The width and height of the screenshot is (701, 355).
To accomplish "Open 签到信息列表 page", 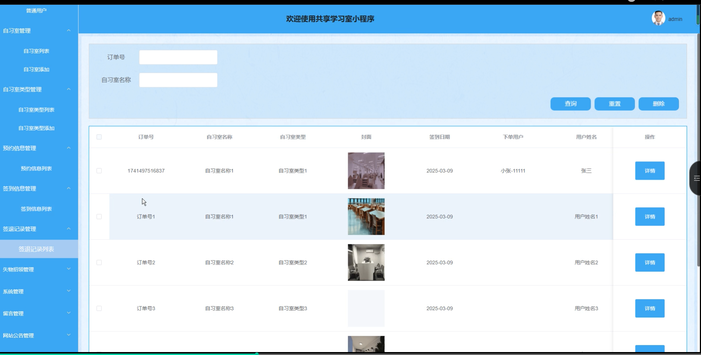I will click(36, 209).
